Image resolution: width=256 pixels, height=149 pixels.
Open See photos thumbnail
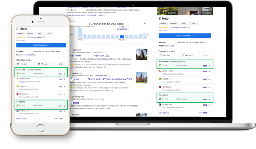point(167,11)
